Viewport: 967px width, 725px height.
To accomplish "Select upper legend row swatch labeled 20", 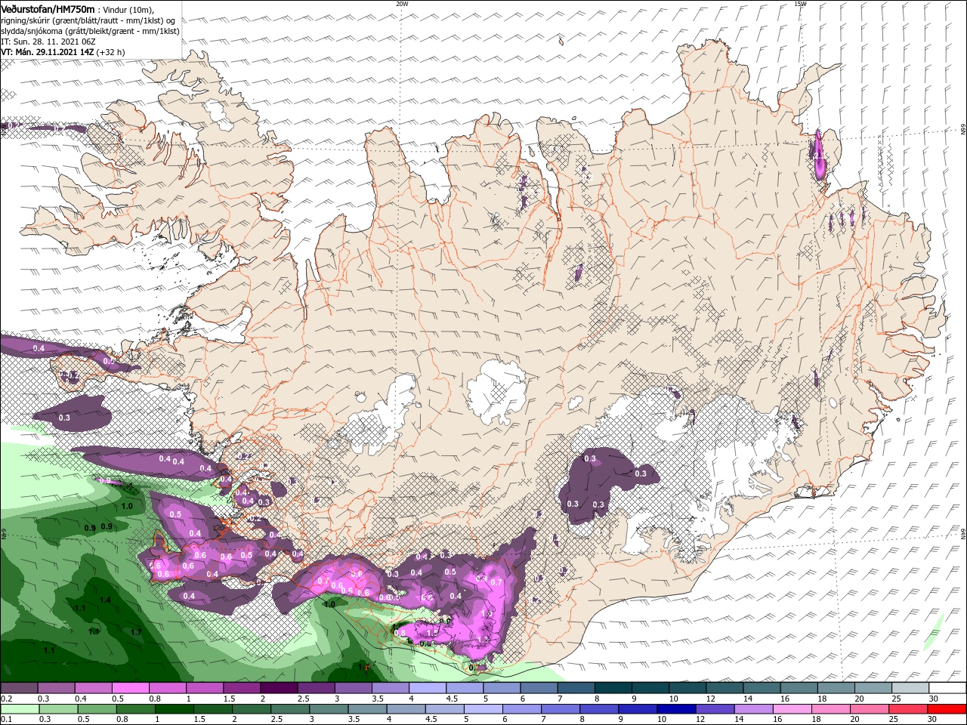I will coord(873,688).
